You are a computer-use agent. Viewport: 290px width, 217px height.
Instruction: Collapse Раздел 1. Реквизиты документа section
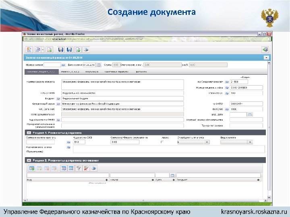tap(29, 133)
